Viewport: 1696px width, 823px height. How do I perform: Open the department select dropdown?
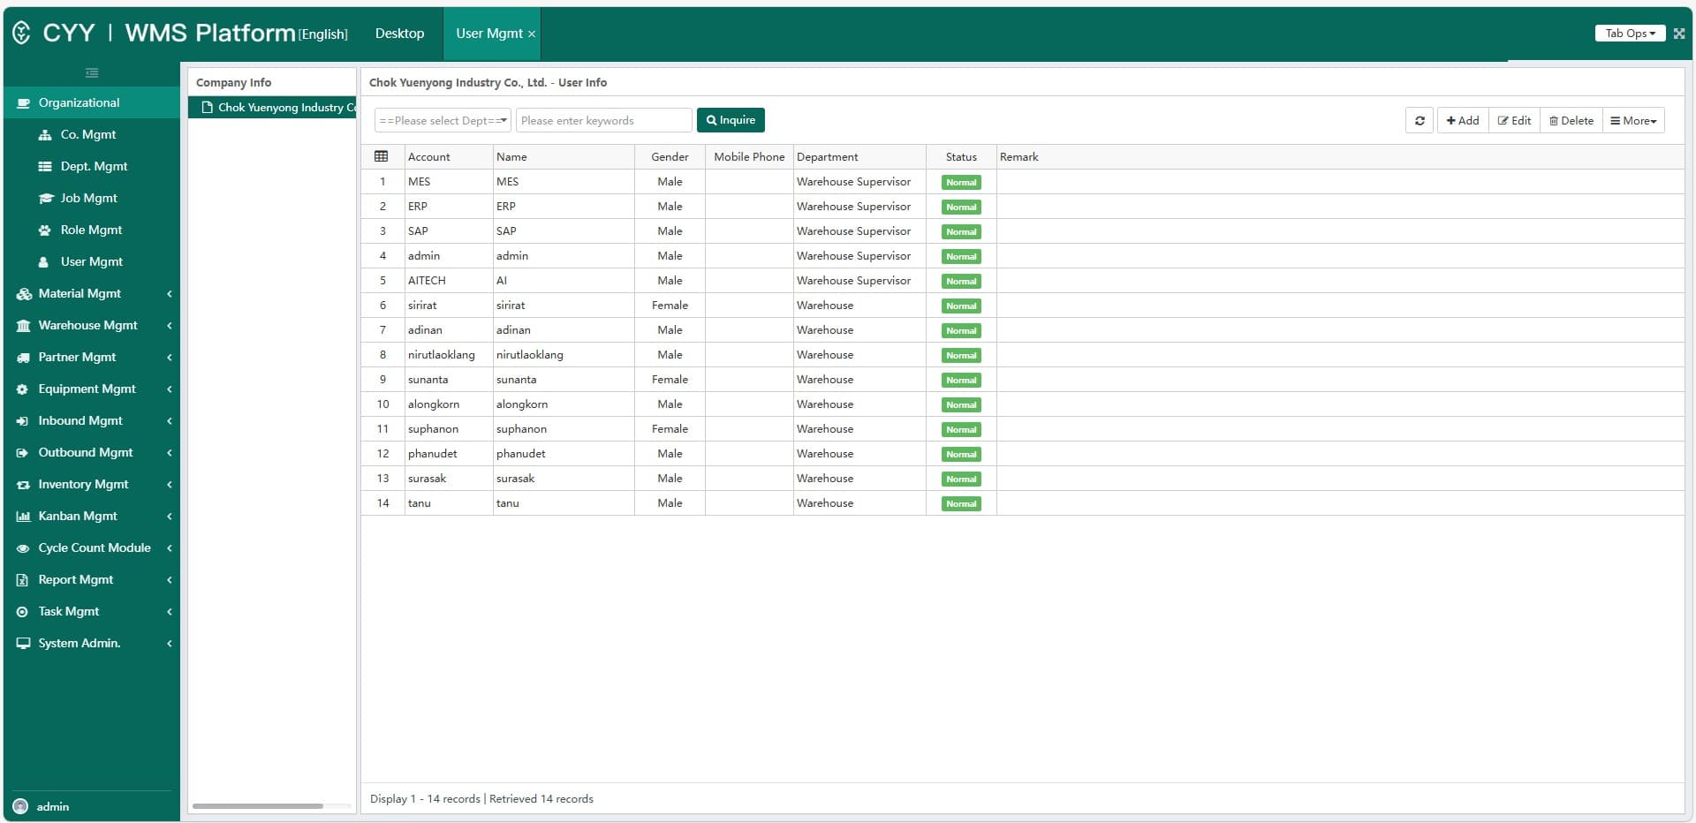[443, 121]
